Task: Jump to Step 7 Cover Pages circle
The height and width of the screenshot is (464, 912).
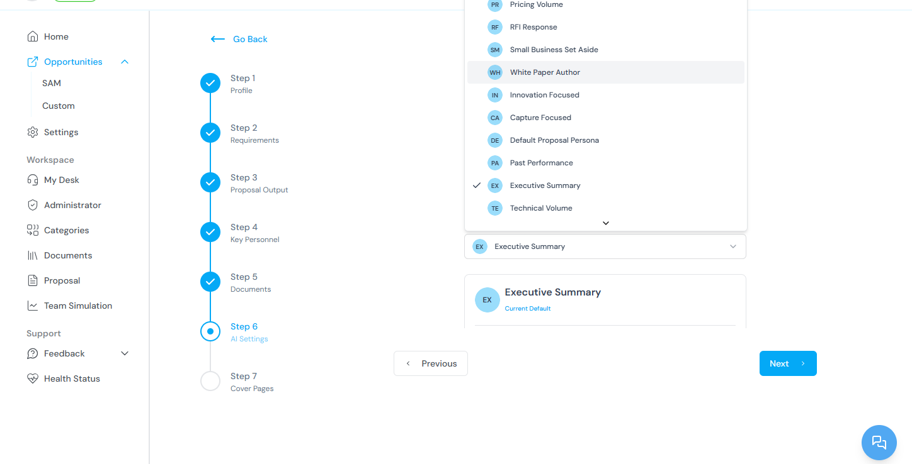Action: (210, 381)
